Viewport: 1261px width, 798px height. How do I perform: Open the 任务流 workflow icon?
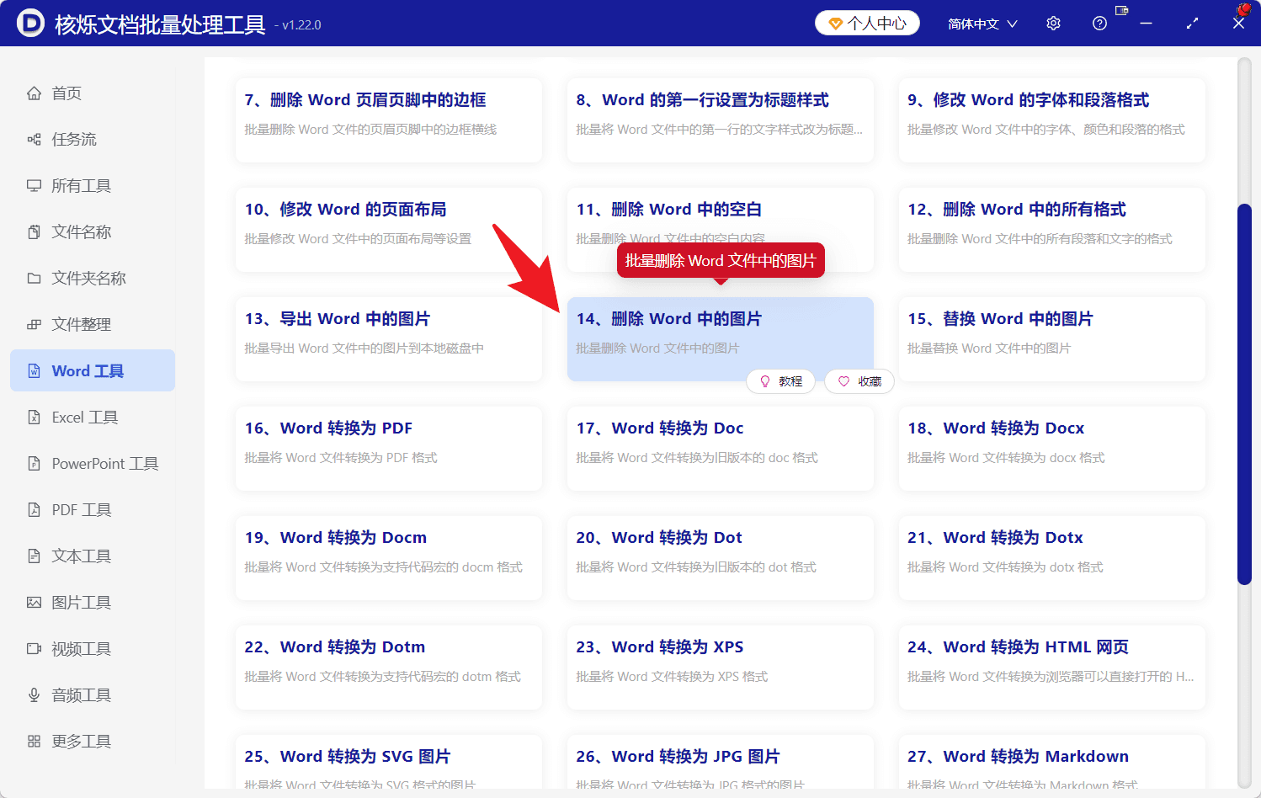click(x=35, y=139)
